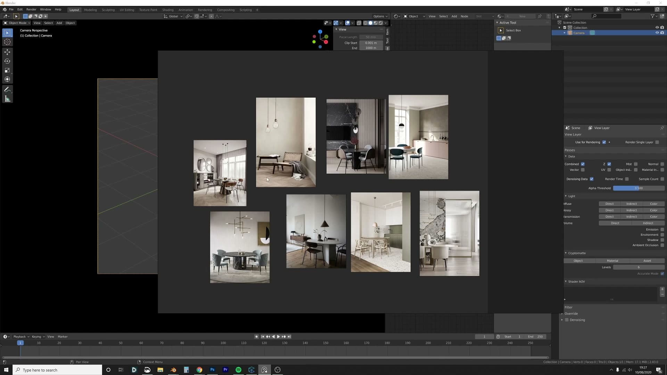The height and width of the screenshot is (375, 667).
Task: Toggle viewport gizmos icon
Action: coord(336,23)
